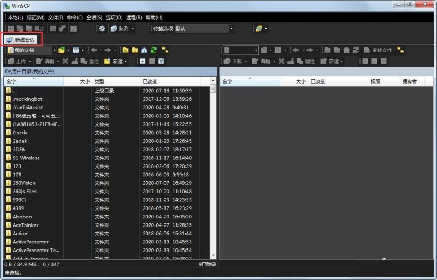437x280 pixels.
Task: Select the 91 Wireless folder
Action: pos(26,158)
